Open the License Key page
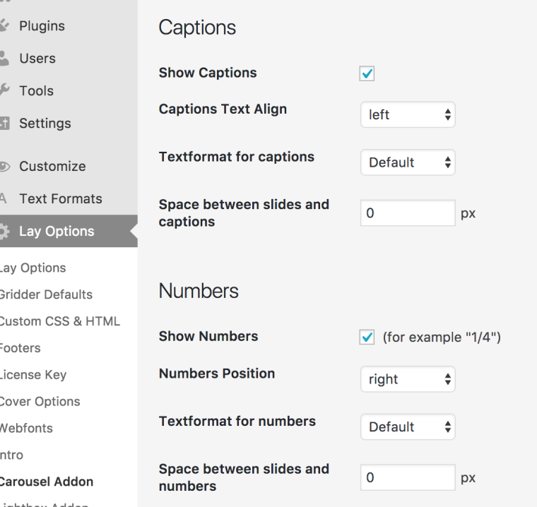 tap(33, 375)
